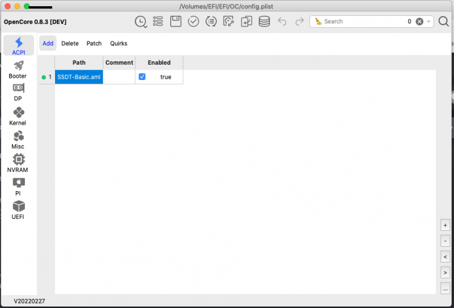Image resolution: width=454 pixels, height=308 pixels.
Task: Switch to the Add tab
Action: (x=48, y=44)
